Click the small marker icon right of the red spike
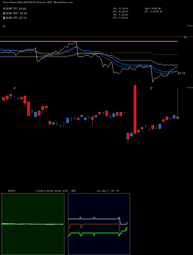The image size is (193, 255). coord(151,88)
